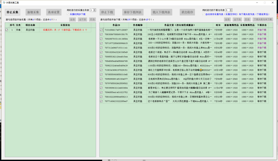Select work ID 7084565448485866765
278x161 pixels.
pos(116,61)
